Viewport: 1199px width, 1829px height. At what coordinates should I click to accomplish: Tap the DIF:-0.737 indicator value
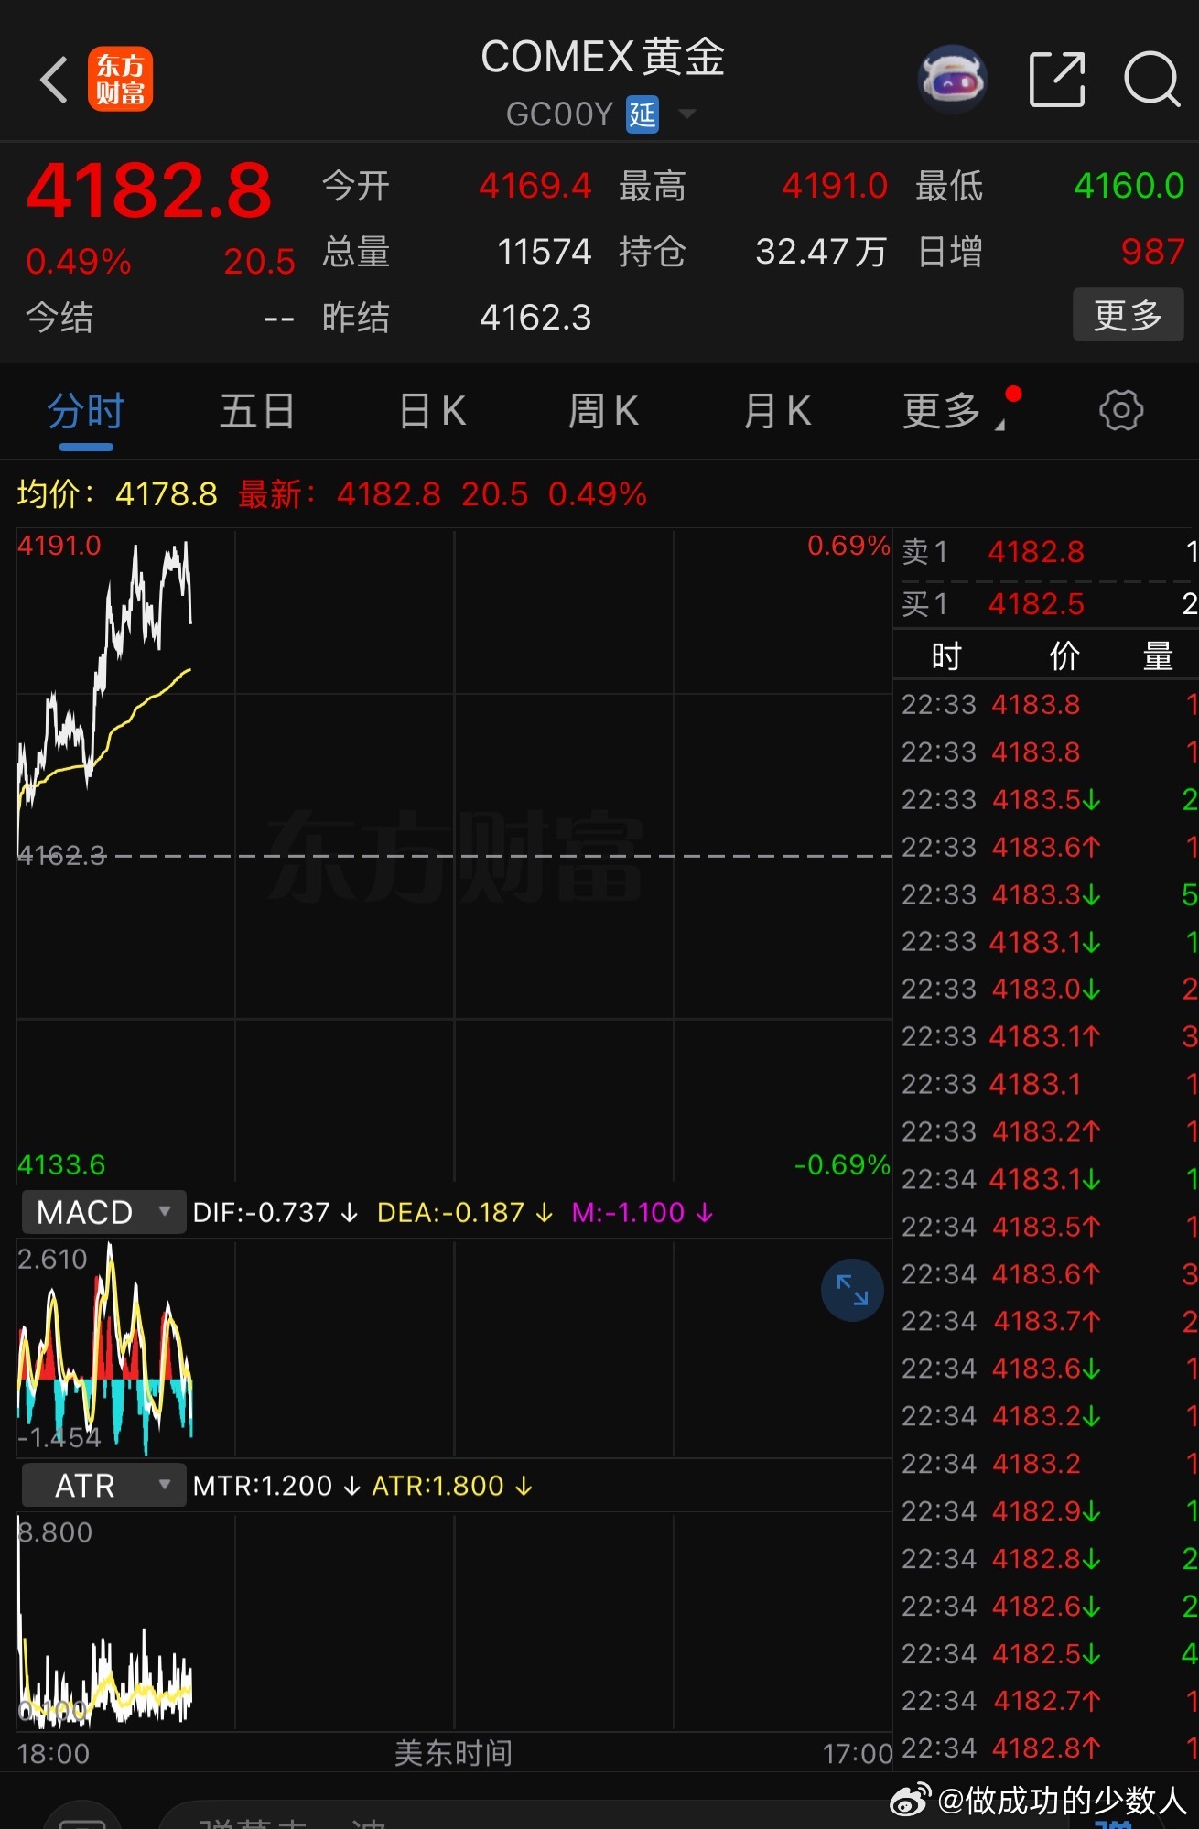point(275,1212)
